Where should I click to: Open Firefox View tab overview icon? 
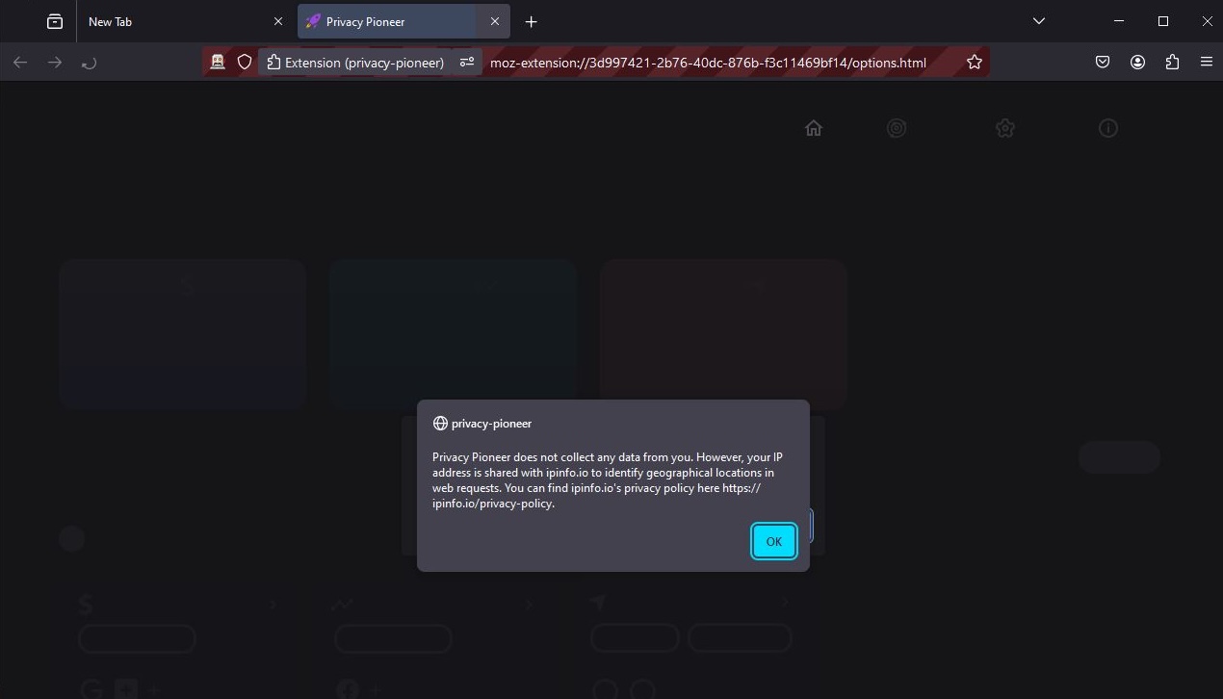(55, 21)
